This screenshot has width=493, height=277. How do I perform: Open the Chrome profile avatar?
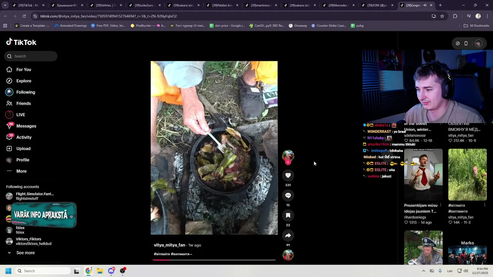pyautogui.click(x=478, y=16)
